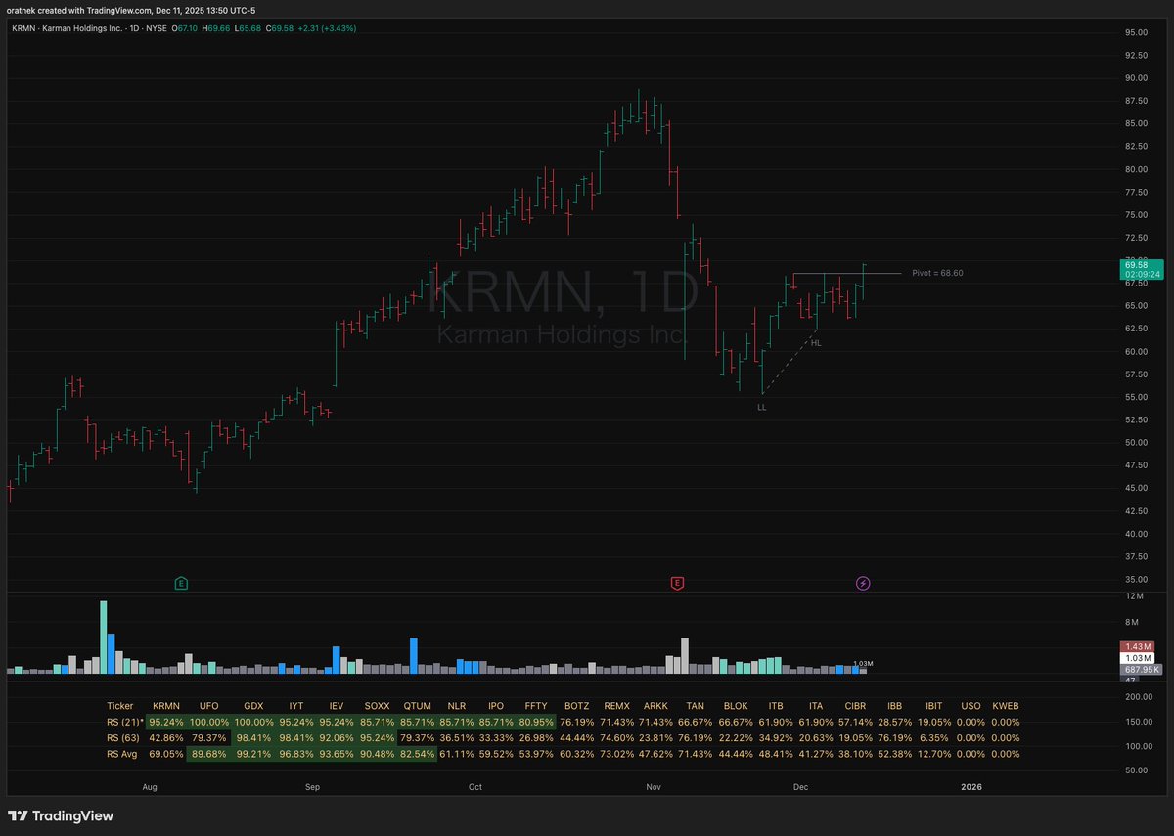The height and width of the screenshot is (836, 1174).
Task: Click NLR's RS (63) value 36.51%
Action: coord(456,737)
